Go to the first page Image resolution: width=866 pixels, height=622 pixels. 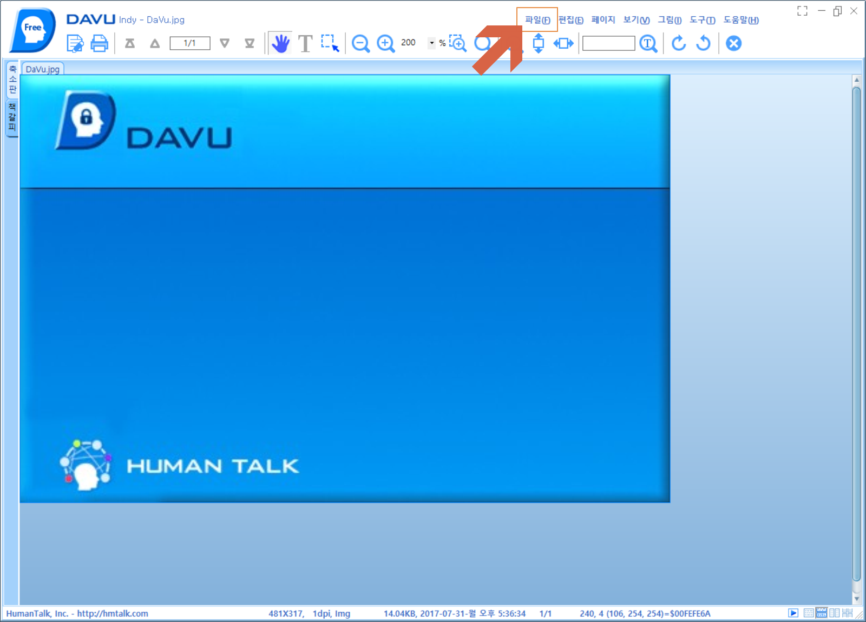coord(130,43)
